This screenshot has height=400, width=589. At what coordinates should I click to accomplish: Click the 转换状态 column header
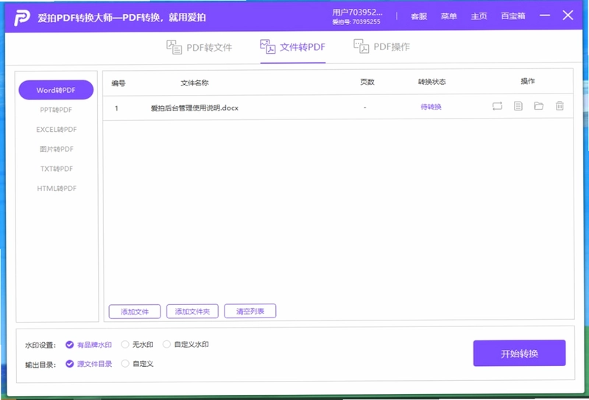coord(432,82)
